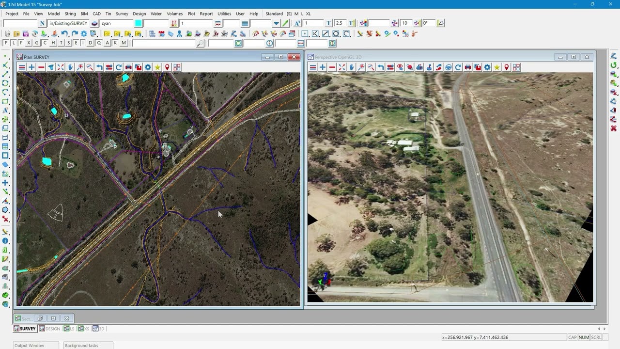Switch to the SURVEY view tab
This screenshot has height=349, width=620.
pos(25,329)
